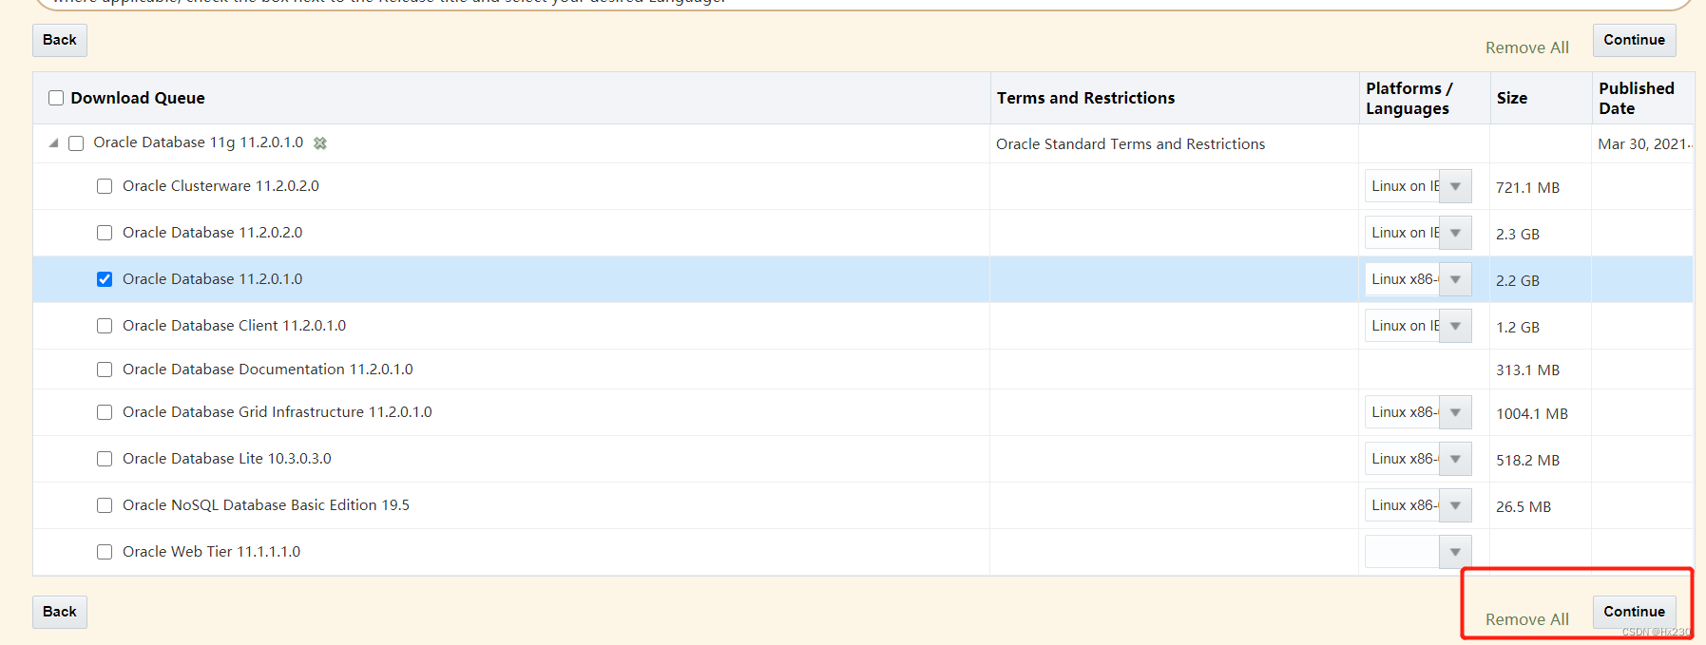Screen dimensions: 1706x645
Task: Click the Oracle Database Documentation 11.2.0.1.0 label
Action: pos(268,370)
